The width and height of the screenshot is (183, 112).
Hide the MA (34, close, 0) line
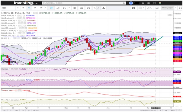(x=19, y=23)
